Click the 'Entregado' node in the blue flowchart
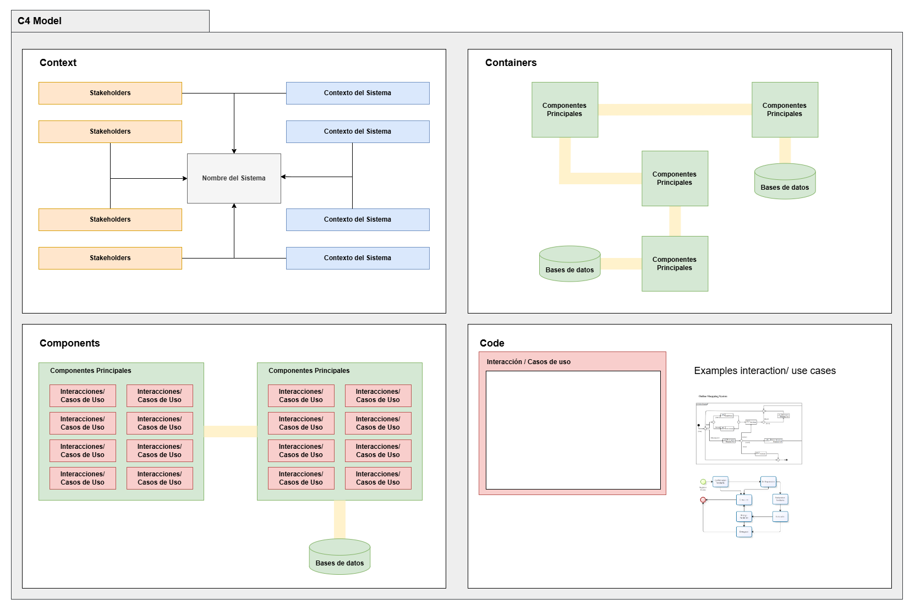915x610 pixels. point(744,532)
